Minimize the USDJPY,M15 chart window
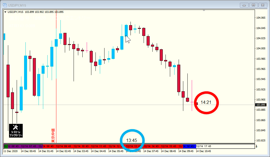Screen dimensions: 270x157 click(x=244, y=5)
